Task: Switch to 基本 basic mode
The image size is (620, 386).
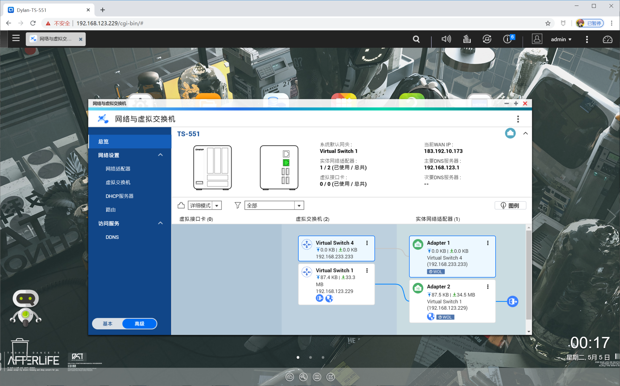Action: tap(108, 324)
